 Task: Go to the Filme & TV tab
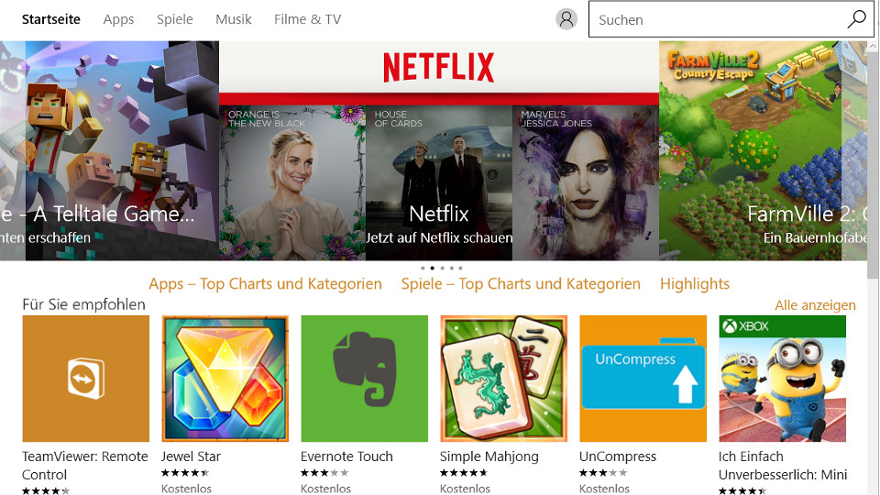pos(307,19)
